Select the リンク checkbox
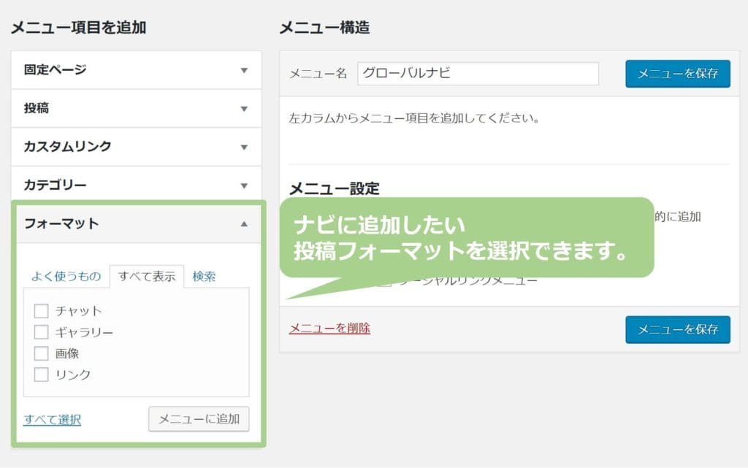 click(42, 375)
